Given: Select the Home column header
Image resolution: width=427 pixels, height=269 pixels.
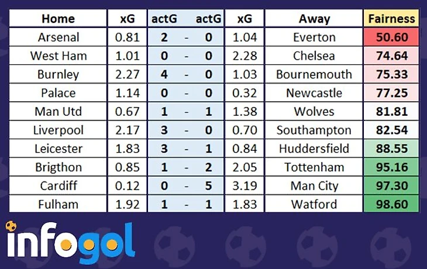Looking at the screenshot, I should point(58,19).
